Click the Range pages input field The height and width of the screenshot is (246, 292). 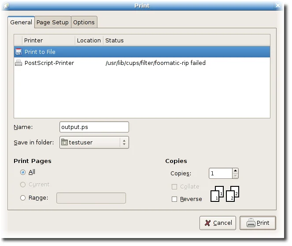(91, 198)
